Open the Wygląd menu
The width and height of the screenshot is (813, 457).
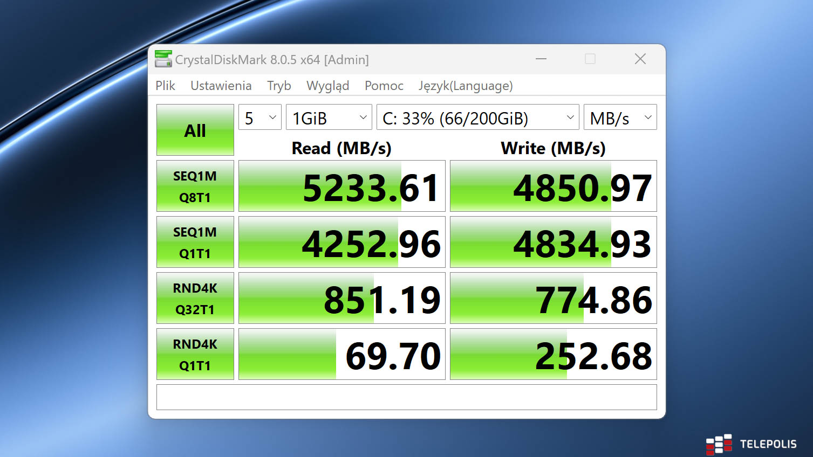[327, 86]
